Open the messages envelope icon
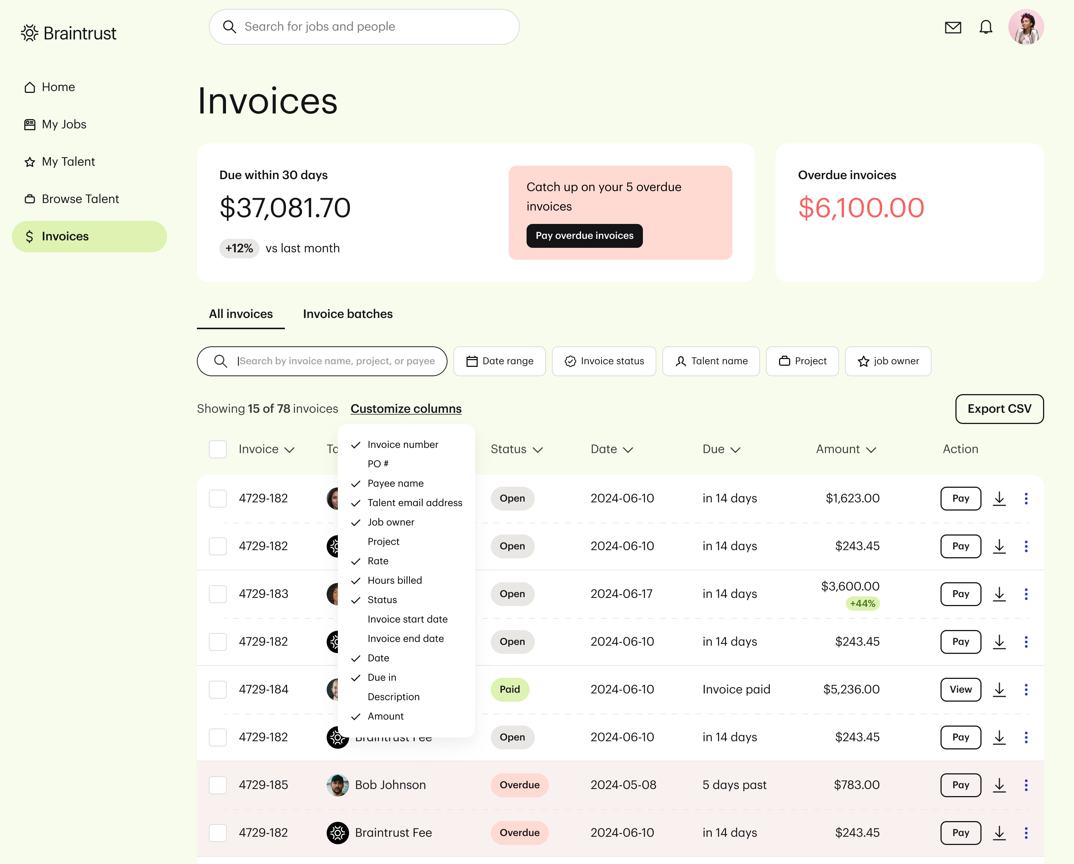Screen dimensions: 1074x864 click(953, 27)
